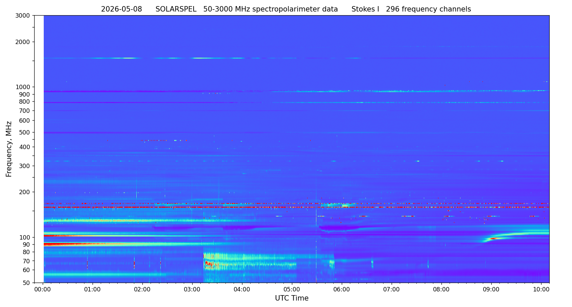Select the 3000 MHz frequency tick label
Screen dimensions: 572x307
pos(23,16)
